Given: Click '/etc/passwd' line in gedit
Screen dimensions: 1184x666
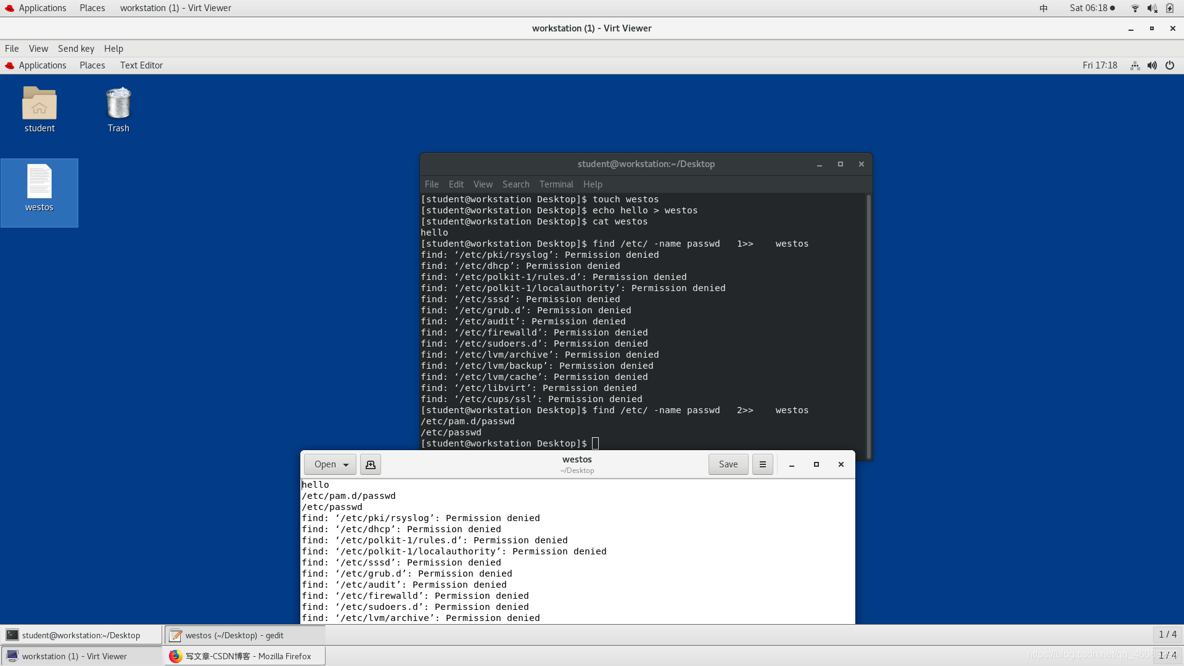Looking at the screenshot, I should pos(332,507).
